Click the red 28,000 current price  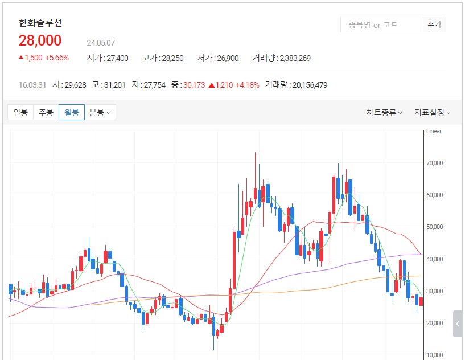(40, 40)
